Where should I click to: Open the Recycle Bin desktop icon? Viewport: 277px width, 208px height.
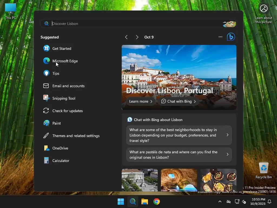click(263, 170)
